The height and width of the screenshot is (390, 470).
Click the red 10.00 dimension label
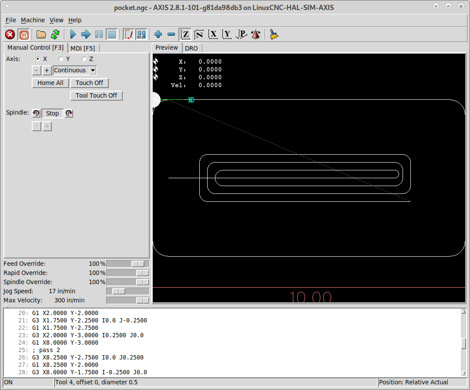pos(311,297)
